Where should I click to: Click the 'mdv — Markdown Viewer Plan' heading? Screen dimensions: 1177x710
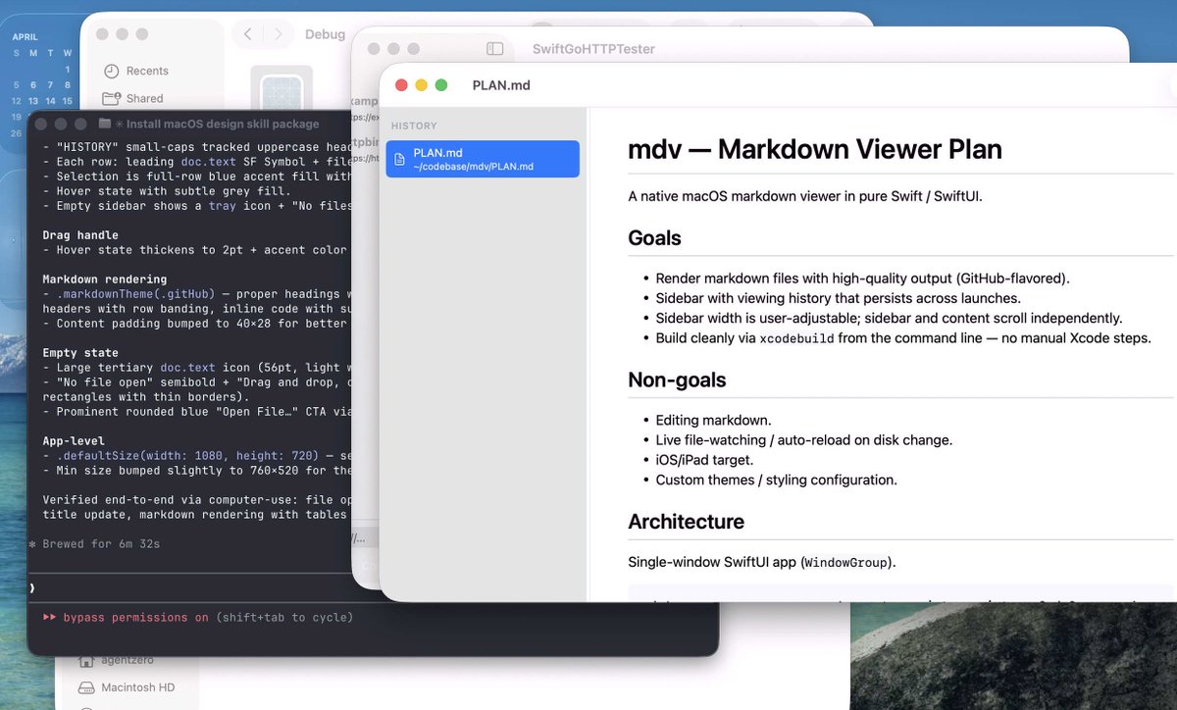815,149
